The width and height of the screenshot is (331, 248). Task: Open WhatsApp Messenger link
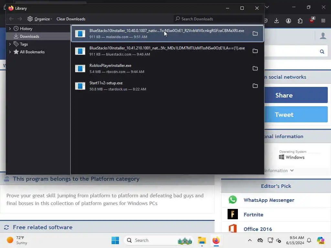(x=269, y=200)
